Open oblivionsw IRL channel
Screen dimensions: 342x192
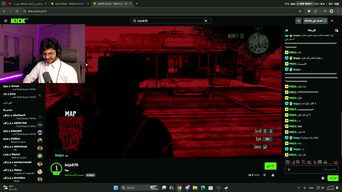pos(23,148)
